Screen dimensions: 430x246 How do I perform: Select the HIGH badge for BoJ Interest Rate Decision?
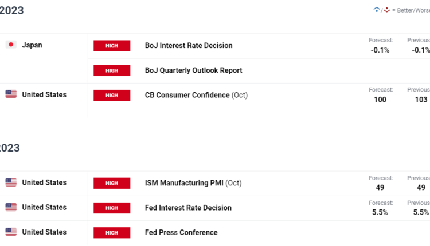coord(112,46)
